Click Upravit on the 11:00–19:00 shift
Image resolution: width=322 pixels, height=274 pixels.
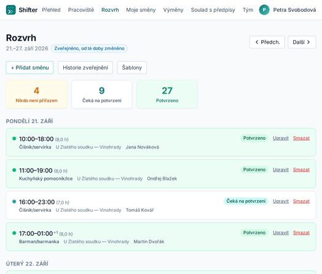coord(281,170)
